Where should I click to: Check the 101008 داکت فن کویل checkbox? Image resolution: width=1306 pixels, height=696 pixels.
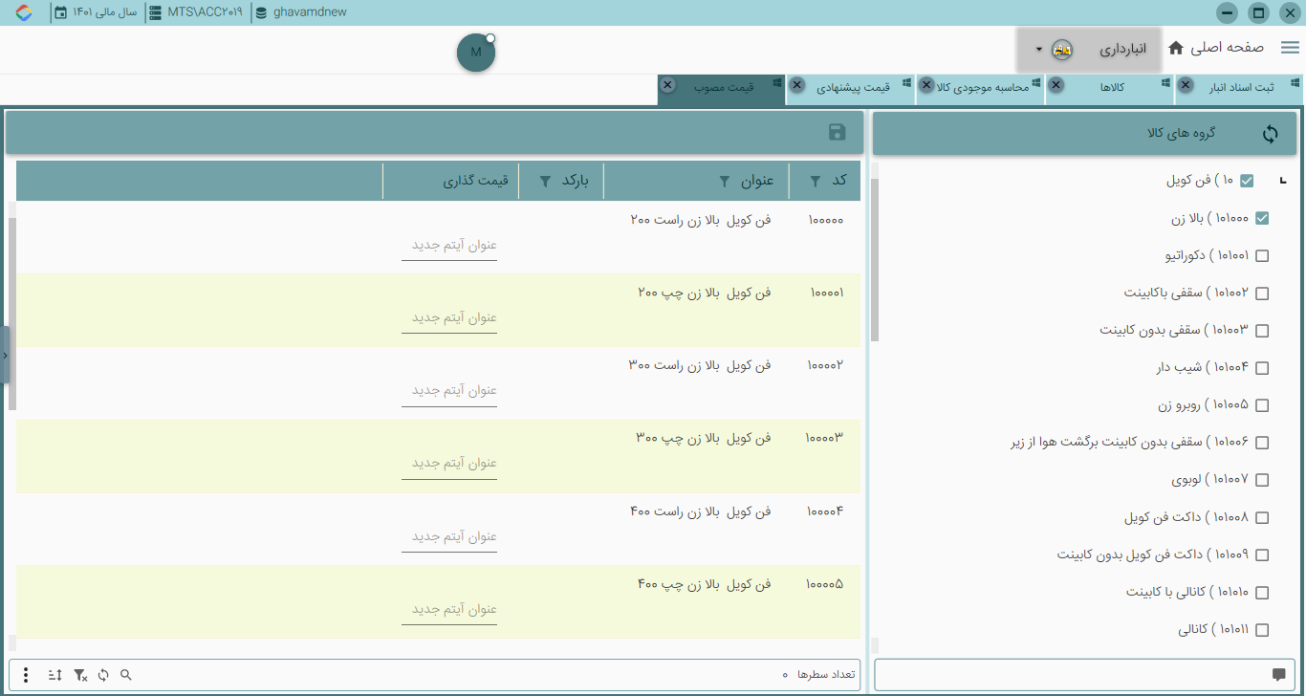tap(1262, 518)
